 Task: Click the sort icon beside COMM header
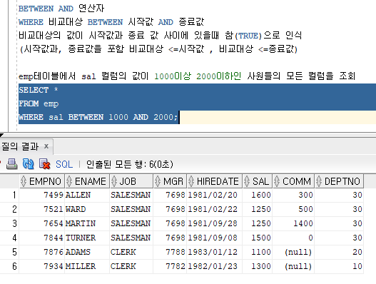tap(277, 181)
